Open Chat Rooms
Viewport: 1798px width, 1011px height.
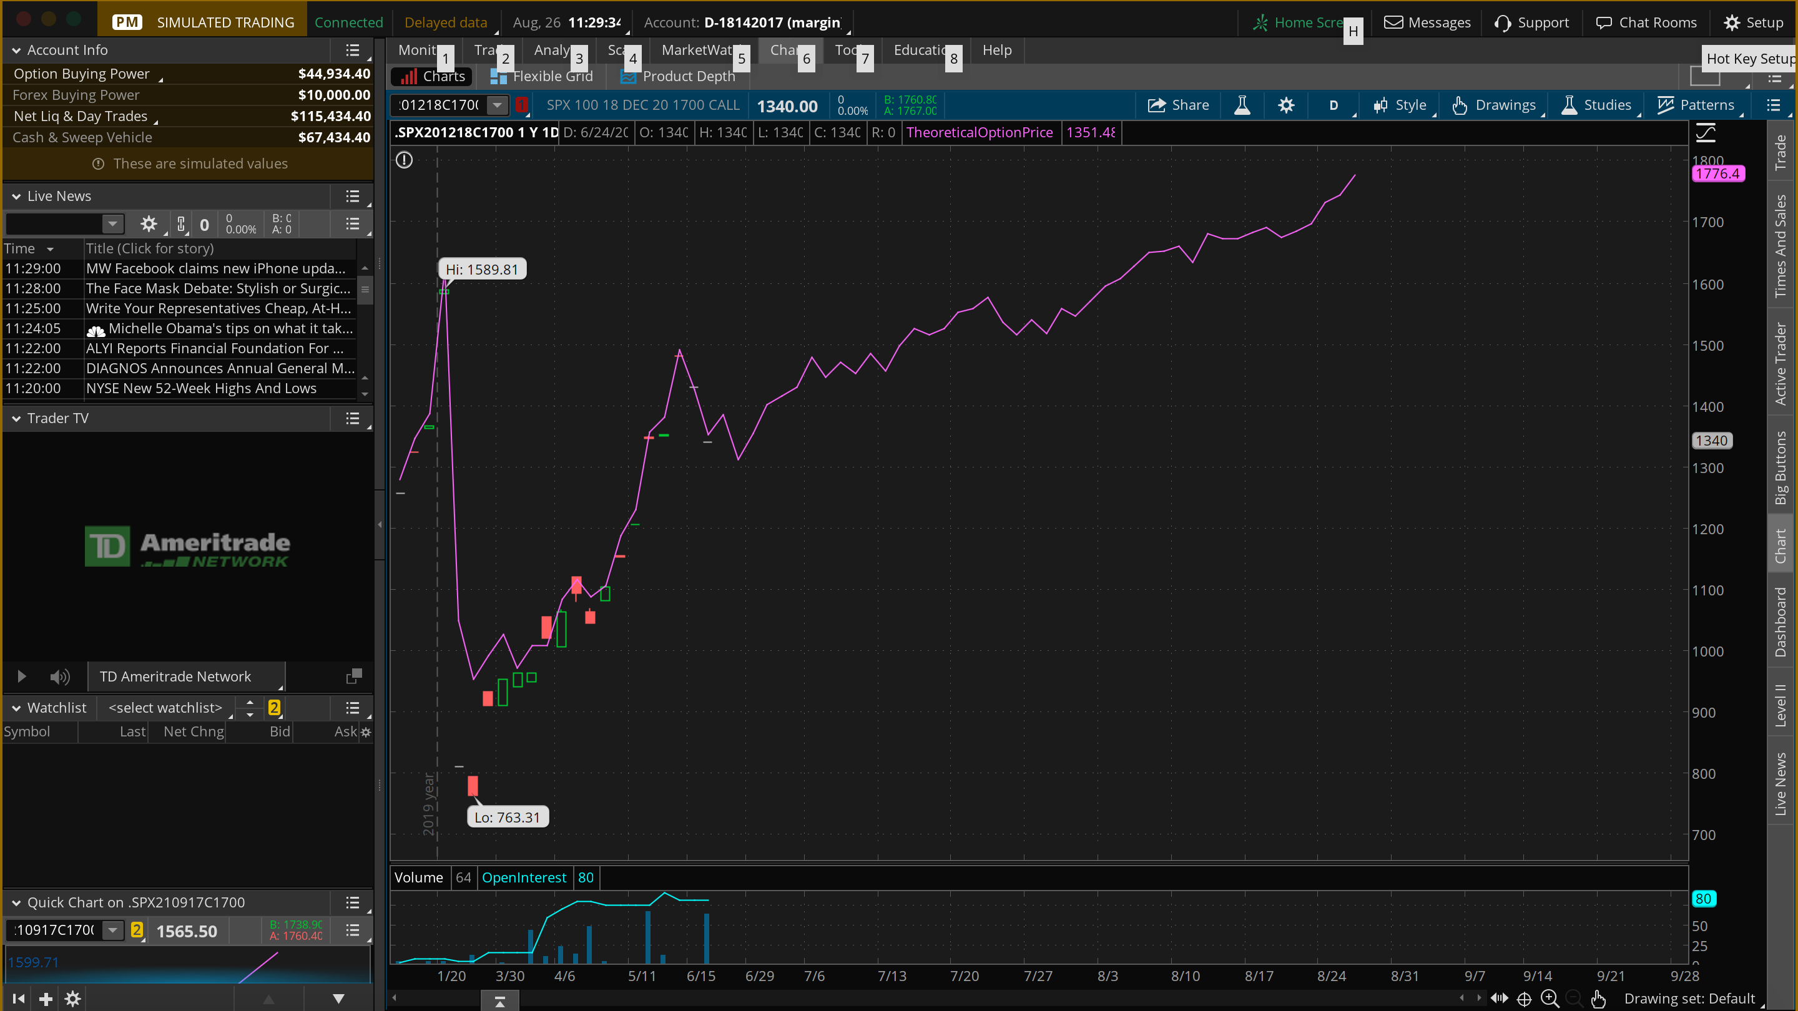tap(1646, 22)
